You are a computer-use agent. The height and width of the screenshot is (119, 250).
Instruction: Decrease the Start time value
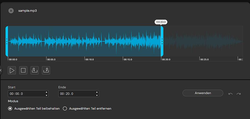pos(46,95)
